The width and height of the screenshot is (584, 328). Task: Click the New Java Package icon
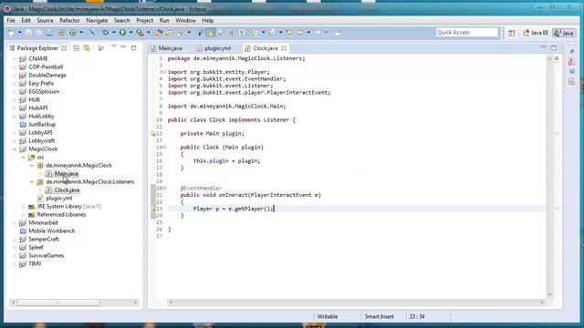tap(62, 33)
